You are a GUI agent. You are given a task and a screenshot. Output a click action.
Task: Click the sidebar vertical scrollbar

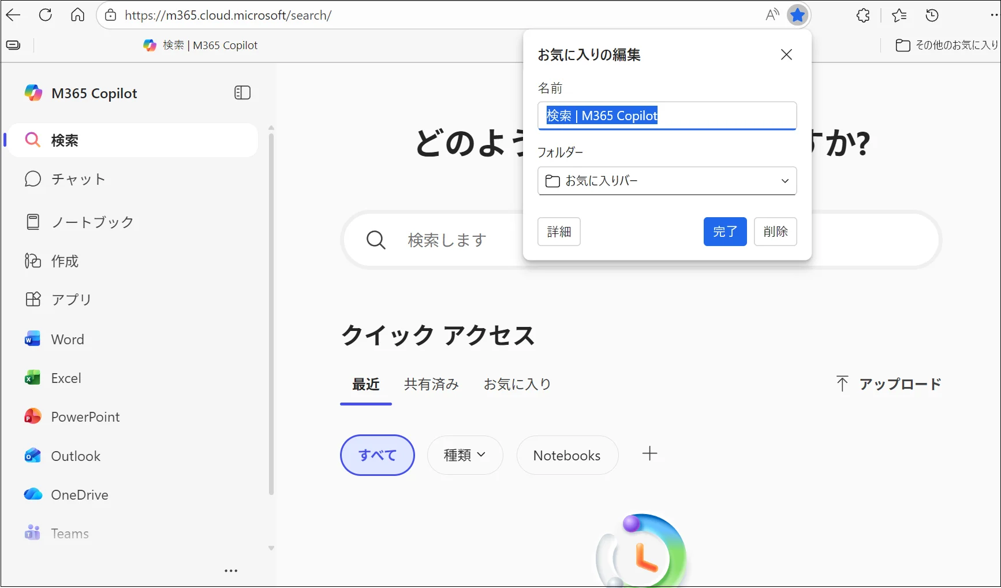coord(271,312)
